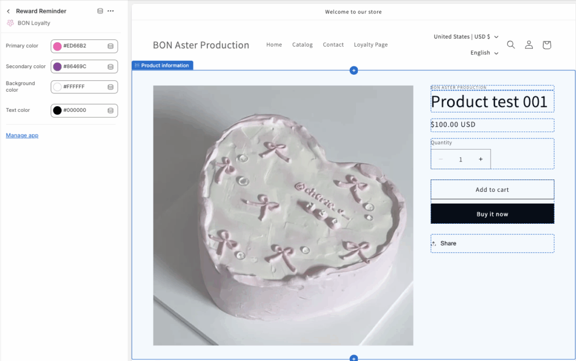Click the database icon next to Reward Reminder title
Image resolution: width=576 pixels, height=361 pixels.
click(x=100, y=11)
